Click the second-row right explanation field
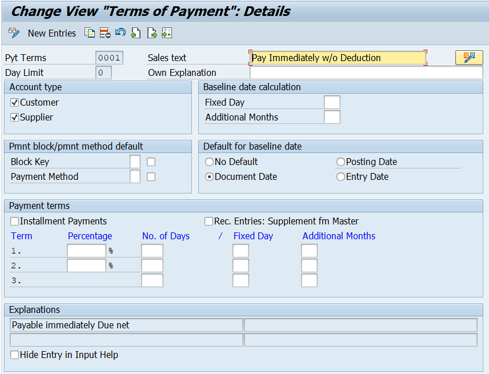The width and height of the screenshot is (489, 374). click(360, 340)
